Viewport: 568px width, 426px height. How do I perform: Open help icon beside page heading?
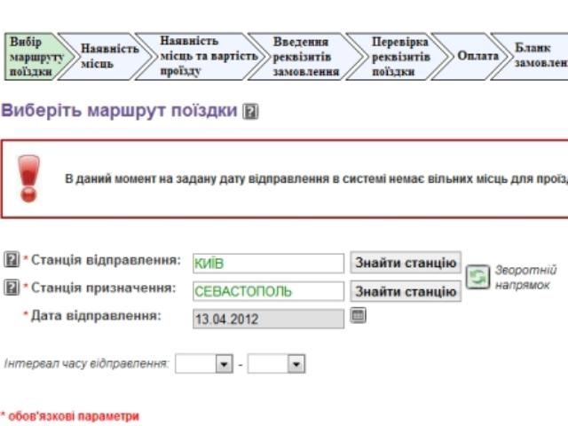point(250,111)
